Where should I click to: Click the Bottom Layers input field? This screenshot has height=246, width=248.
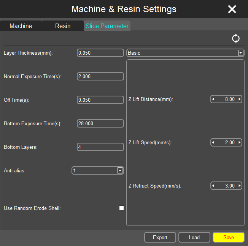(100, 147)
